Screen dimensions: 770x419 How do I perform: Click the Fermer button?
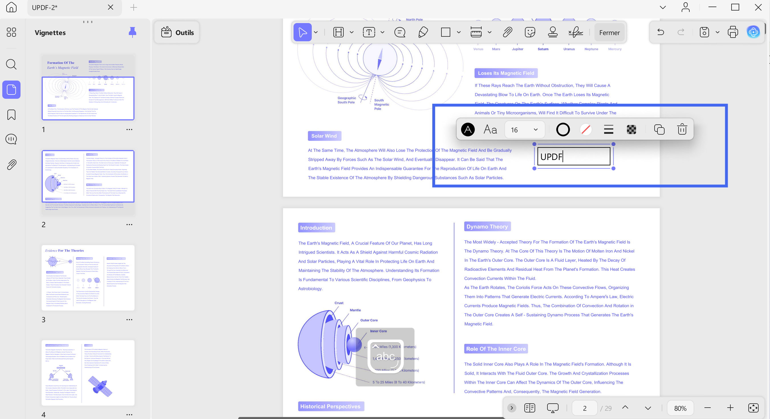[609, 32]
